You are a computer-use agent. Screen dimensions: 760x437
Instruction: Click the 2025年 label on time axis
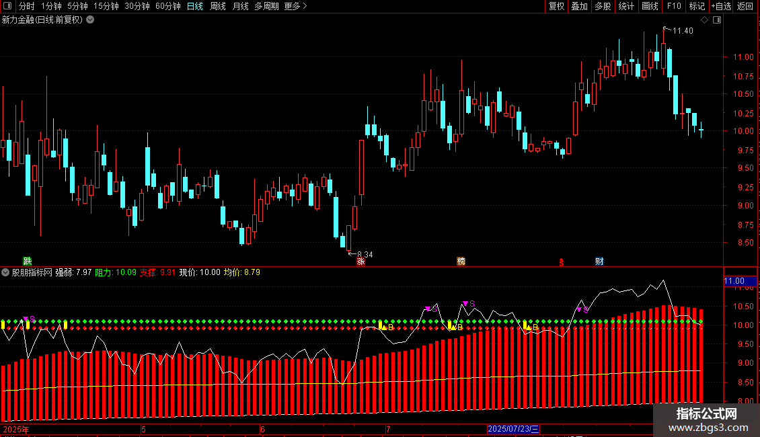[x=16, y=429]
